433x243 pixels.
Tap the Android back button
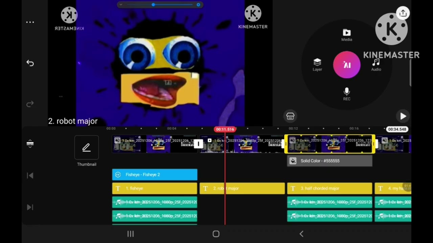pos(301,234)
